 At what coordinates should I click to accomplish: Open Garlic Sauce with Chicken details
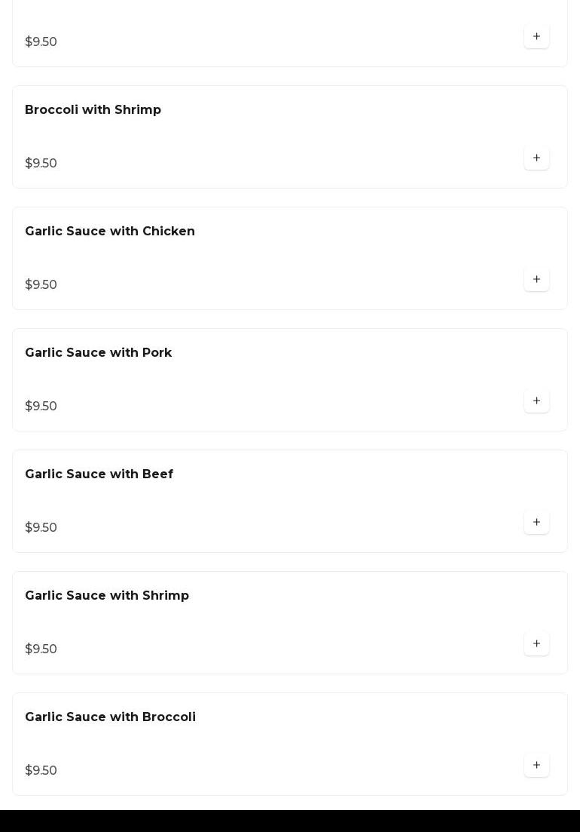[x=110, y=232]
